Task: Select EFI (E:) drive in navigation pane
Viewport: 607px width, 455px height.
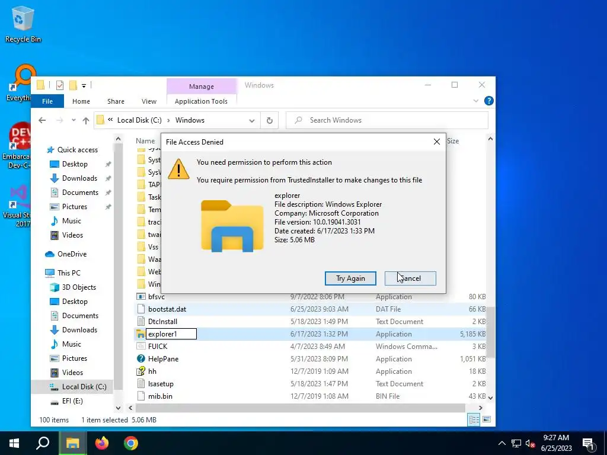Action: (72, 401)
